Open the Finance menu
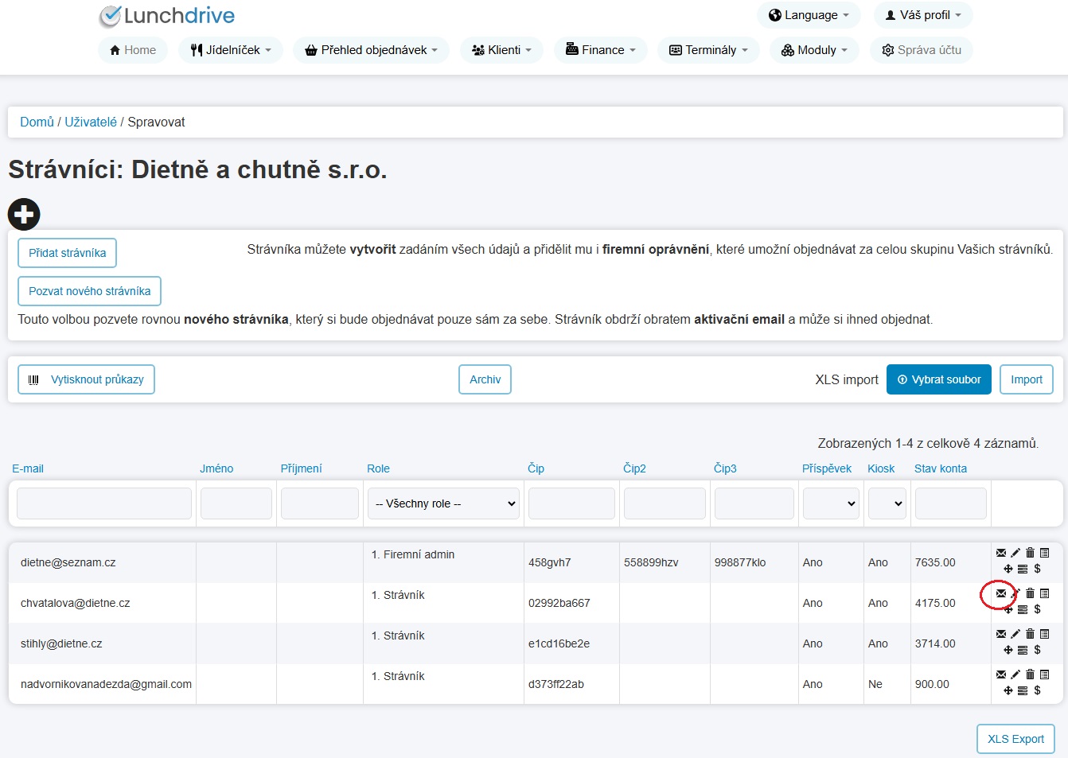The width and height of the screenshot is (1068, 758). 601,50
